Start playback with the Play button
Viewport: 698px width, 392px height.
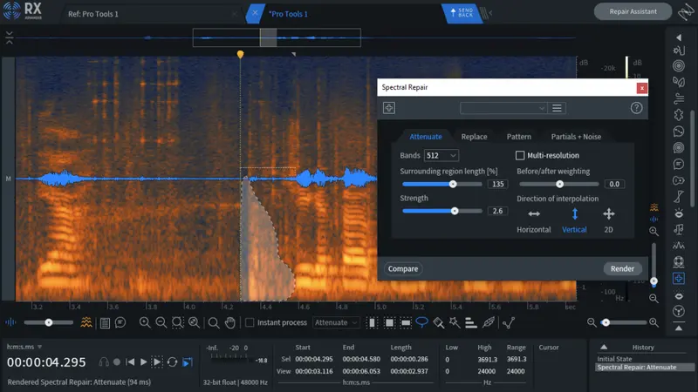tap(143, 362)
